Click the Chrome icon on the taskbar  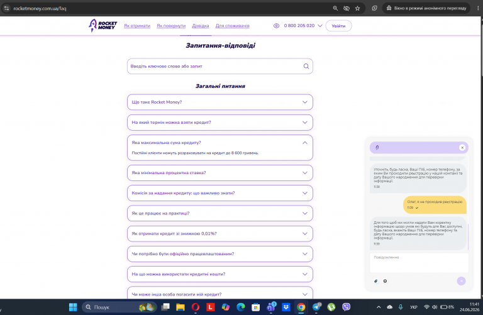301,307
